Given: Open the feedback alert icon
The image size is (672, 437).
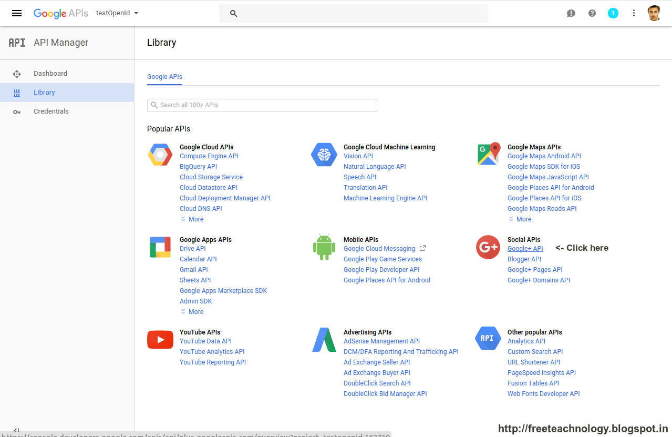Looking at the screenshot, I should (571, 13).
